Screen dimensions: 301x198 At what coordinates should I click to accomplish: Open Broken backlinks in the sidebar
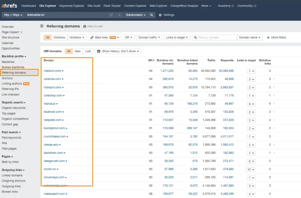[13, 67]
